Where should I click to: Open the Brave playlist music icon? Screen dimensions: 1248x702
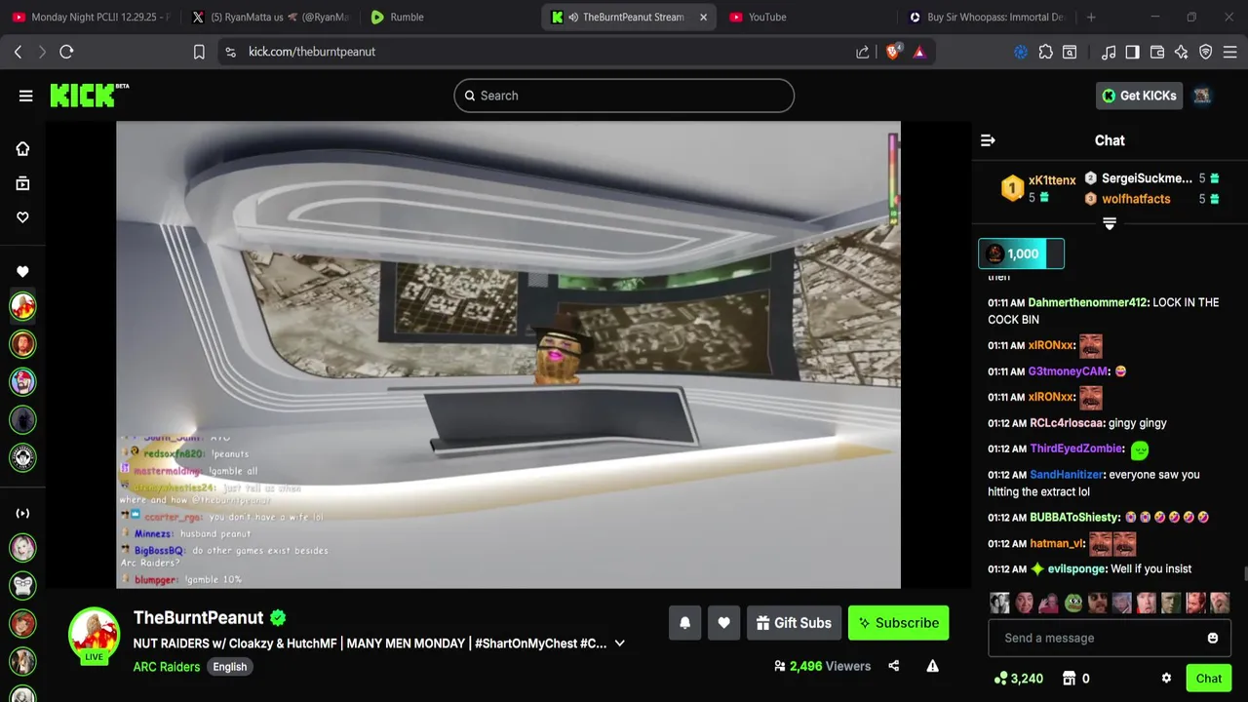click(x=1109, y=52)
